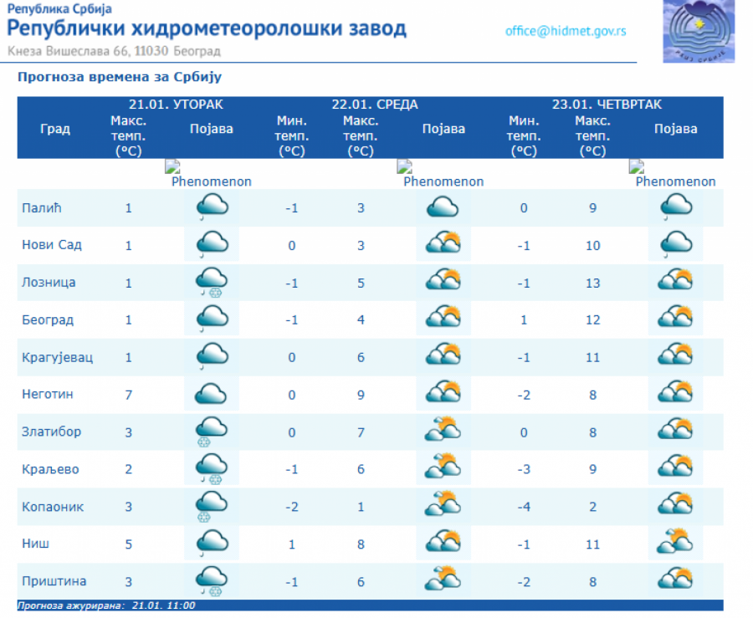
Task: Click the Београд city name
Action: click(48, 320)
